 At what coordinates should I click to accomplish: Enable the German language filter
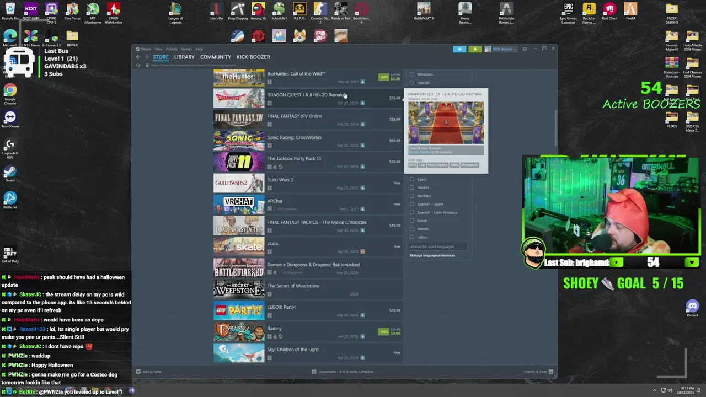coord(412,196)
